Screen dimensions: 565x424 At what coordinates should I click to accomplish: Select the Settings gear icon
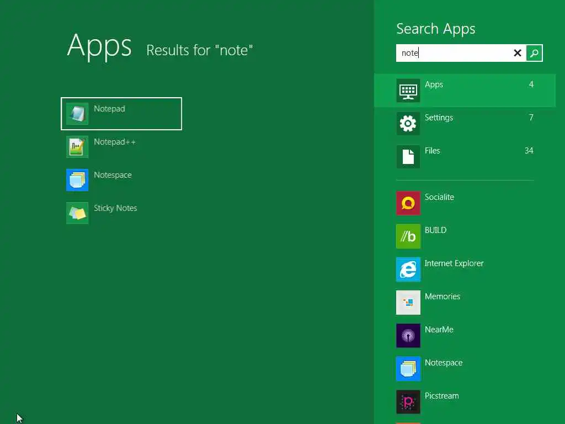pyautogui.click(x=408, y=124)
